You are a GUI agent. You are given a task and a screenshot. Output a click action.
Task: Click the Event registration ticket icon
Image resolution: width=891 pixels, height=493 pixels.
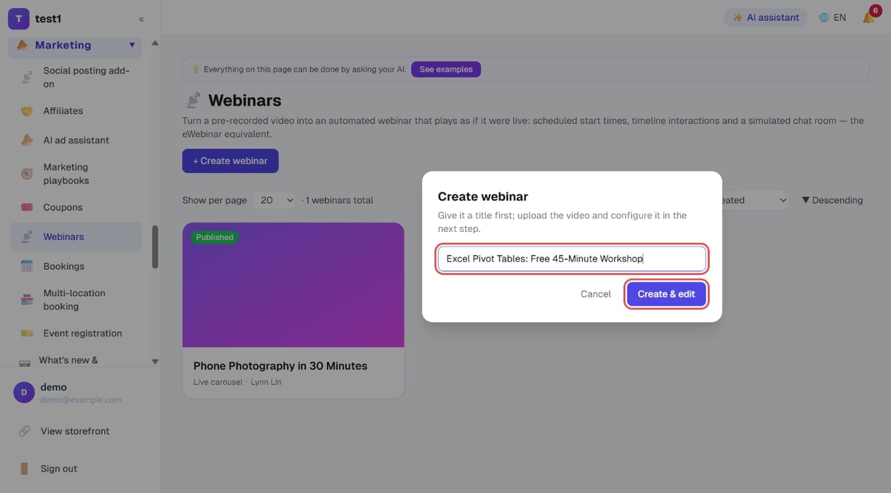[27, 333]
